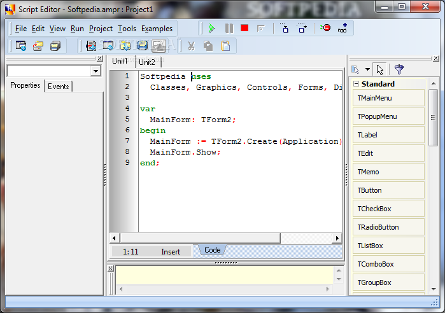
Task: Open the Run menu
Action: (77, 29)
